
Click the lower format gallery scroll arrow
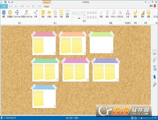pos(85,17)
